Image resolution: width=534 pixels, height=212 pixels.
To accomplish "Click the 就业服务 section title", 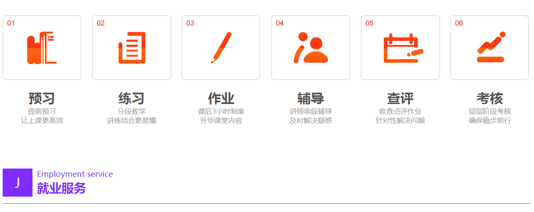I will [x=61, y=188].
